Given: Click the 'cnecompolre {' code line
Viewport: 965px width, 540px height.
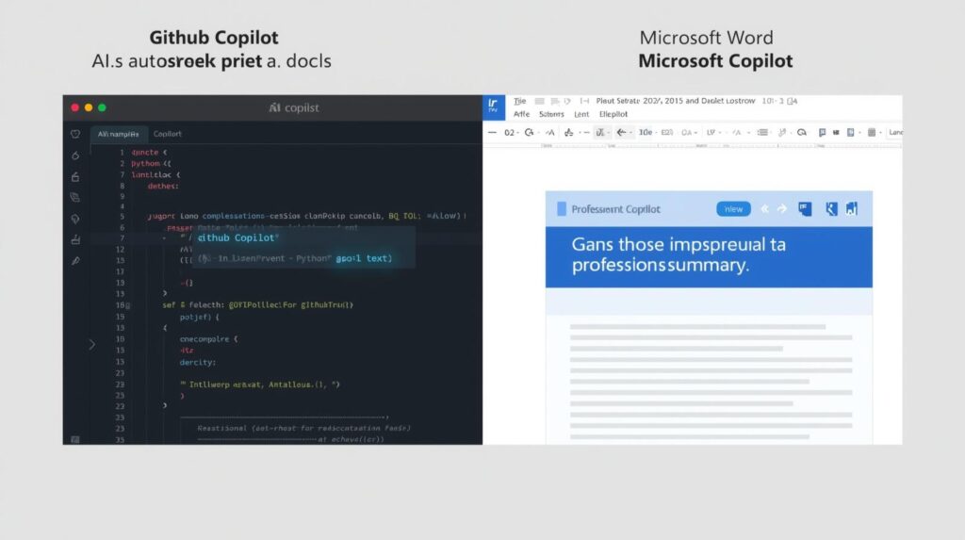Looking at the screenshot, I should (x=208, y=339).
